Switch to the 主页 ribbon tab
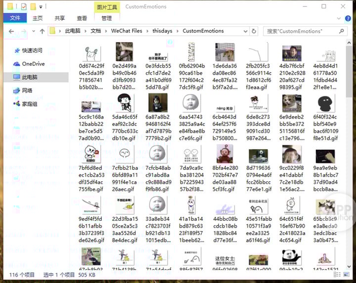The height and width of the screenshot is (283, 356). 38,18
